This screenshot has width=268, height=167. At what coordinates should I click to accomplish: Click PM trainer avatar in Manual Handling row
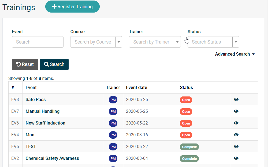pyautogui.click(x=113, y=111)
